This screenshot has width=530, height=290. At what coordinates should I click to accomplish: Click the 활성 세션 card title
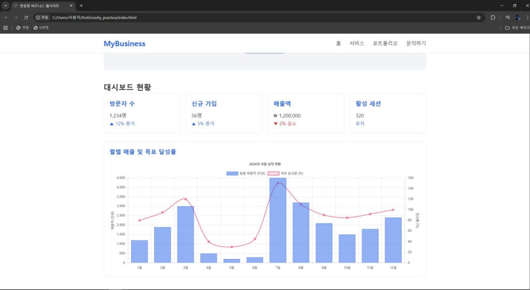368,104
